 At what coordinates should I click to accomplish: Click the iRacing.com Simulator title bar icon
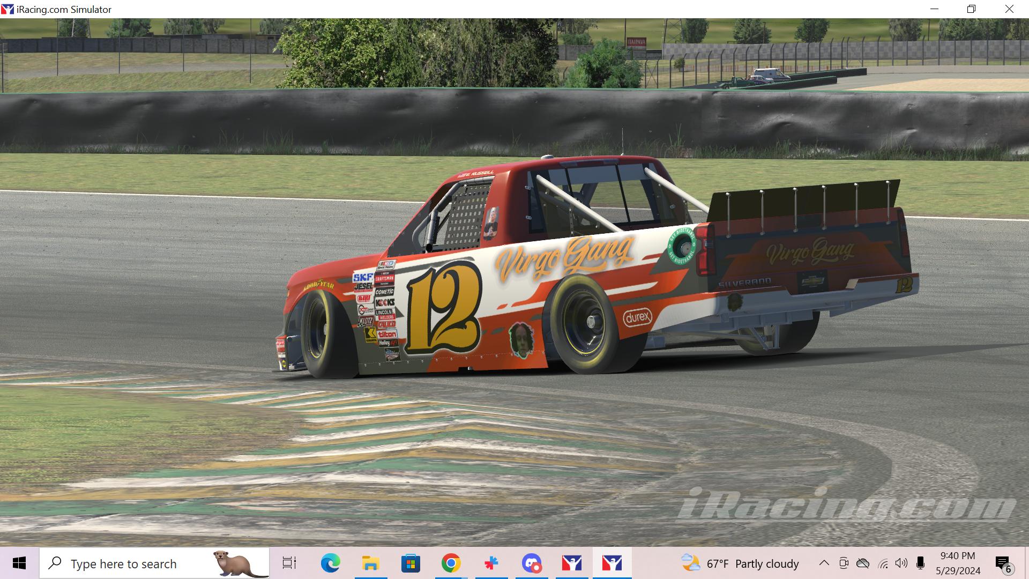[x=9, y=9]
